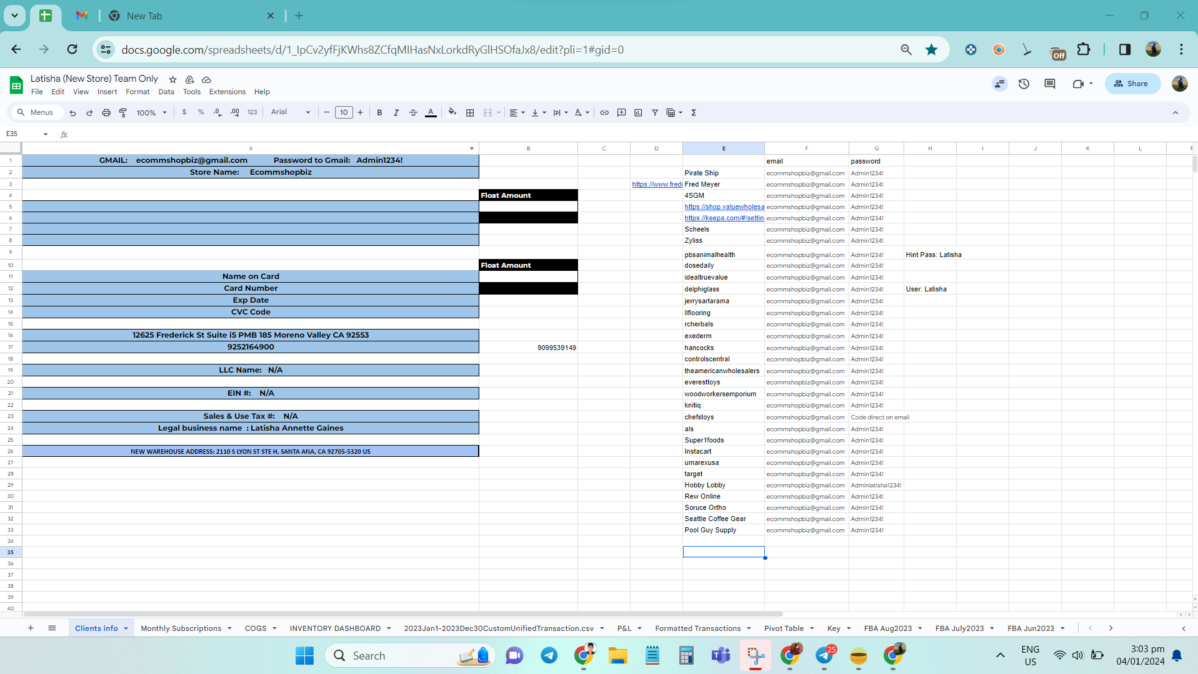Switch to INVENTORY DASHBOARD sheet
The height and width of the screenshot is (674, 1198).
(x=335, y=628)
